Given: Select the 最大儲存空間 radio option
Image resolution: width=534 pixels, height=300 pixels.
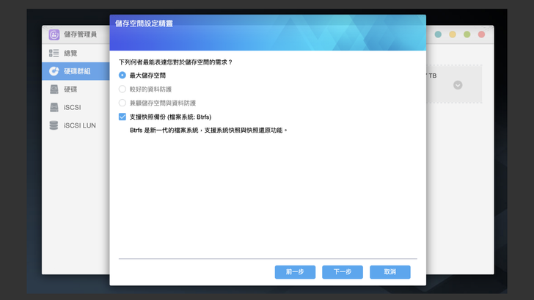Looking at the screenshot, I should [x=122, y=76].
